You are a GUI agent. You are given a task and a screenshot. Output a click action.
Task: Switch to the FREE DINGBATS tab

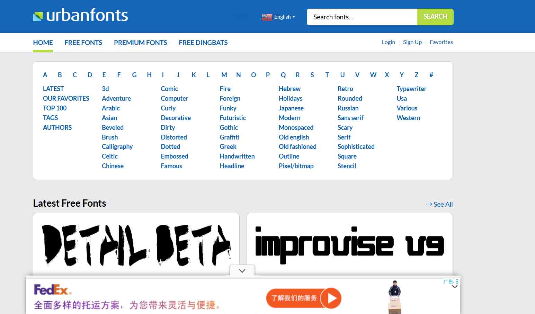(x=203, y=43)
